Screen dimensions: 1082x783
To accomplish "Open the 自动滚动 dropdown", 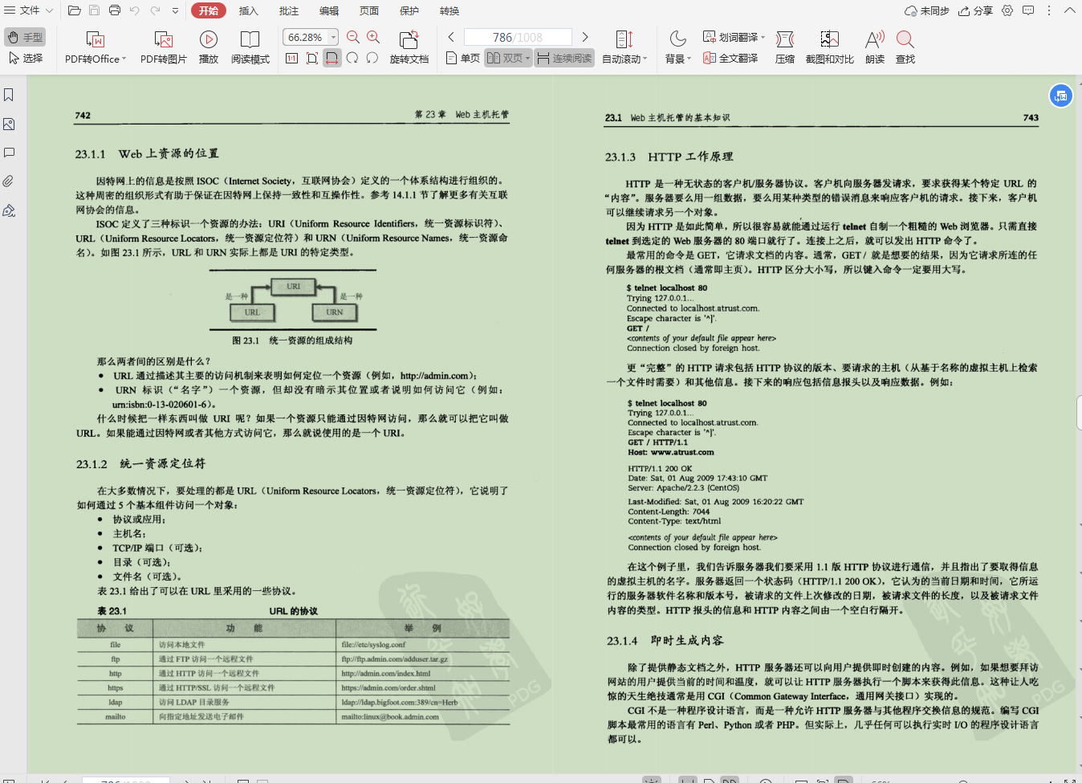I will pyautogui.click(x=624, y=47).
